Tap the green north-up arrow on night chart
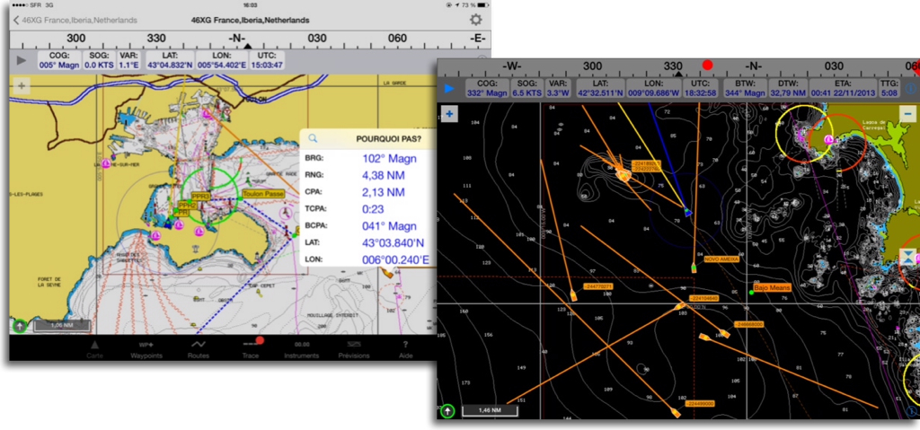Screen dimensions: 920x430 pyautogui.click(x=447, y=411)
